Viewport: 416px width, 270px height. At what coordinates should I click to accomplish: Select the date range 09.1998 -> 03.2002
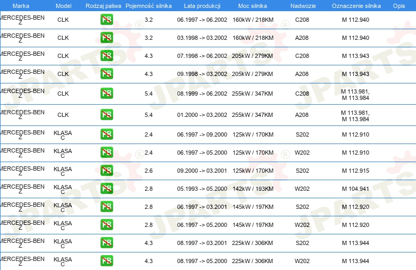pyautogui.click(x=202, y=74)
